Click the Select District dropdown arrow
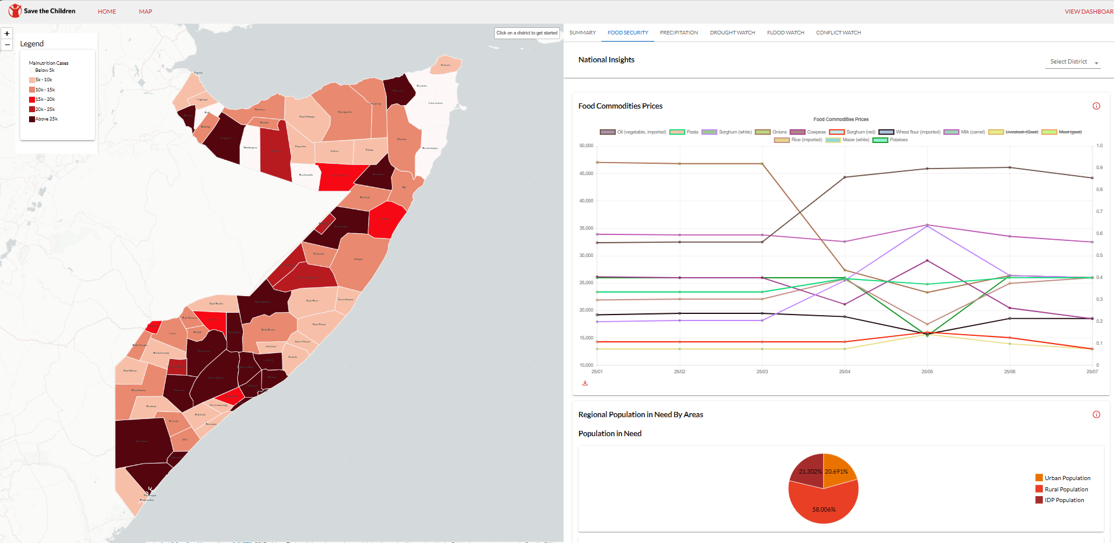1114x543 pixels. (x=1096, y=63)
